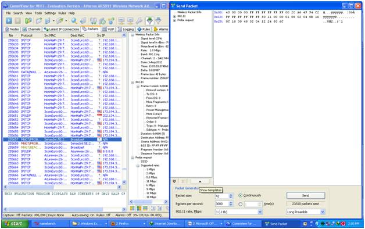This screenshot has width=365, height=229.
Task: Open the File menu
Action: point(8,13)
